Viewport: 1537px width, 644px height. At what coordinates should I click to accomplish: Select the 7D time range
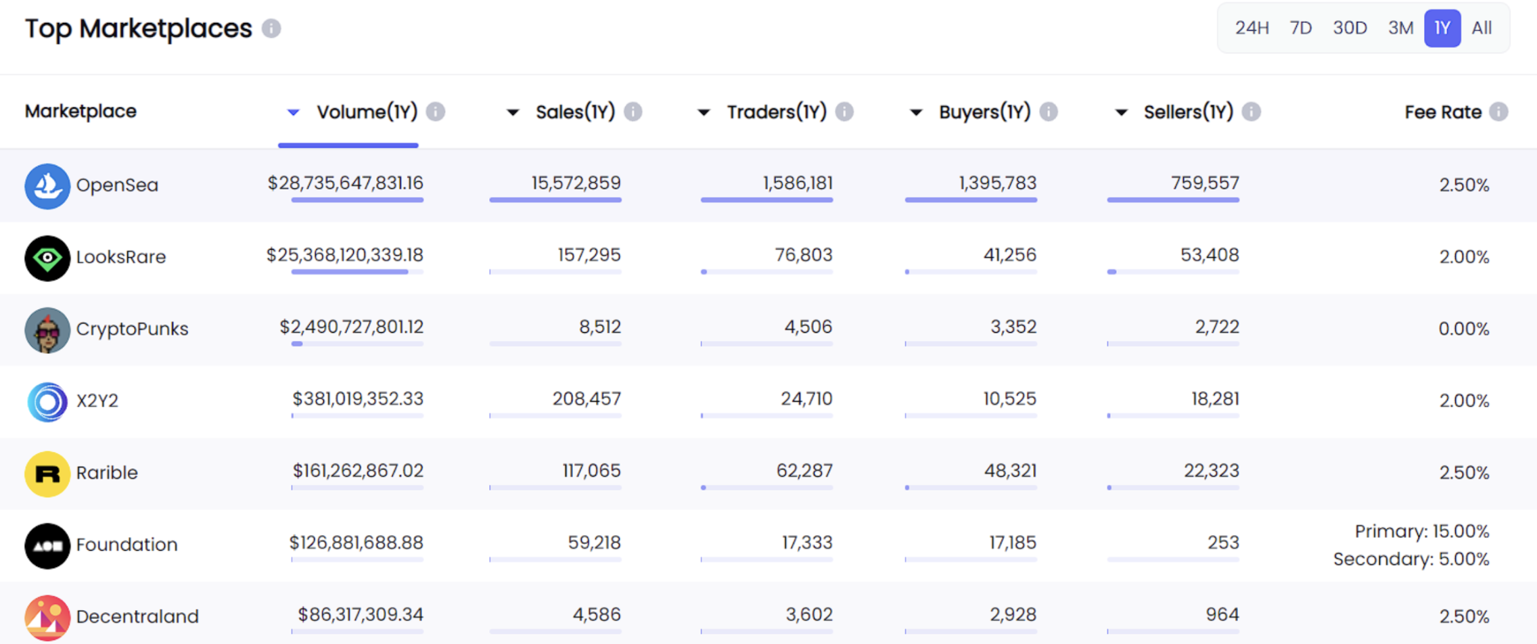(1300, 28)
